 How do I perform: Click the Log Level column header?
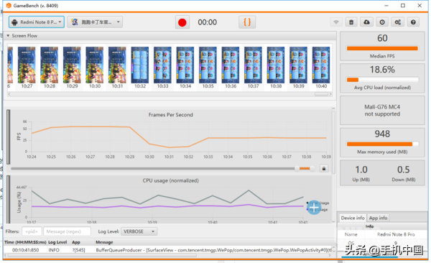click(x=57, y=242)
